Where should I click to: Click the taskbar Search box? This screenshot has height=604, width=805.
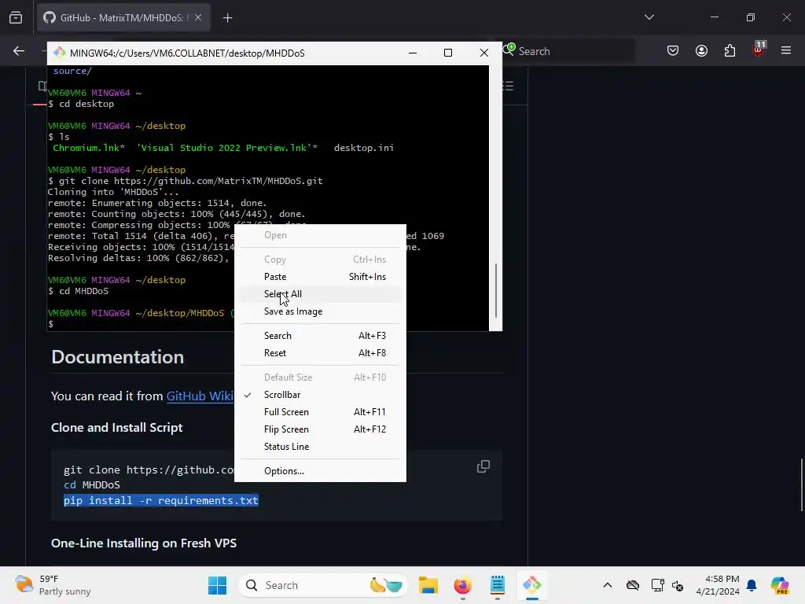(323, 585)
